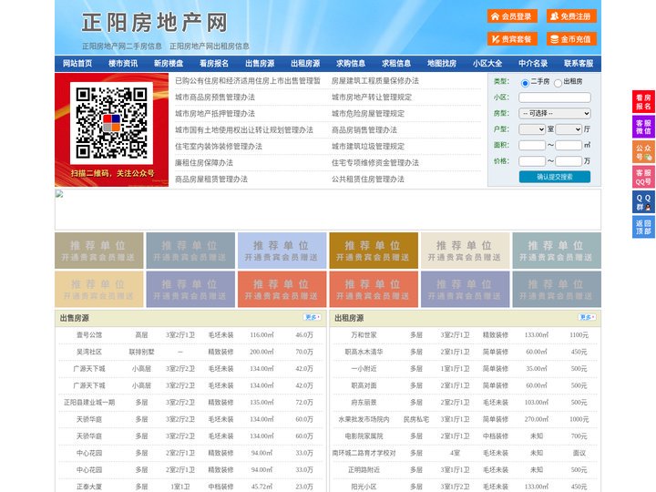Screen dimensions: 656x492
Task: Select the 二手房 radio button
Action: (x=525, y=83)
